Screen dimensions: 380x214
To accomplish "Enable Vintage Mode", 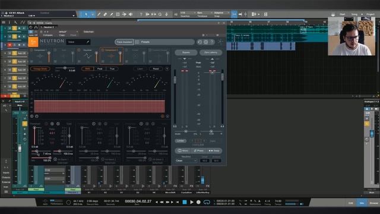I will point(40,69).
